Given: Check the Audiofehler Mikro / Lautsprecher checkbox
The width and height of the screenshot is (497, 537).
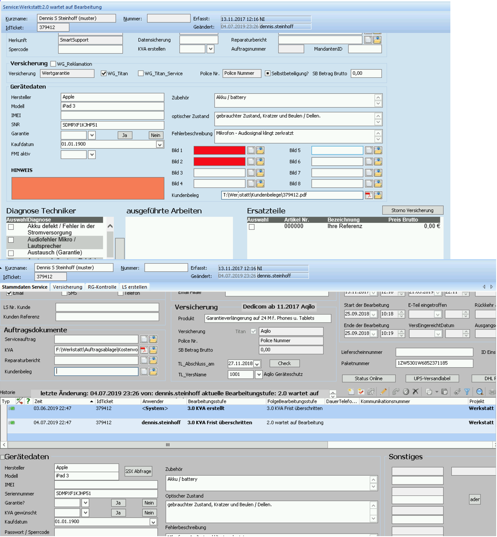Looking at the screenshot, I should [x=11, y=240].
